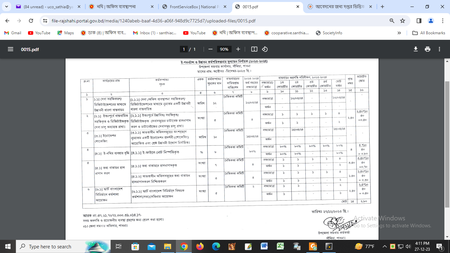The height and width of the screenshot is (253, 450).
Task: Print the PDF document
Action: point(428,49)
